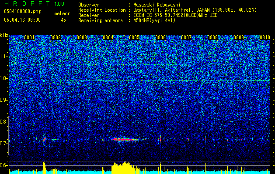Click the tall yellow power spike before 0802

coord(44,165)
